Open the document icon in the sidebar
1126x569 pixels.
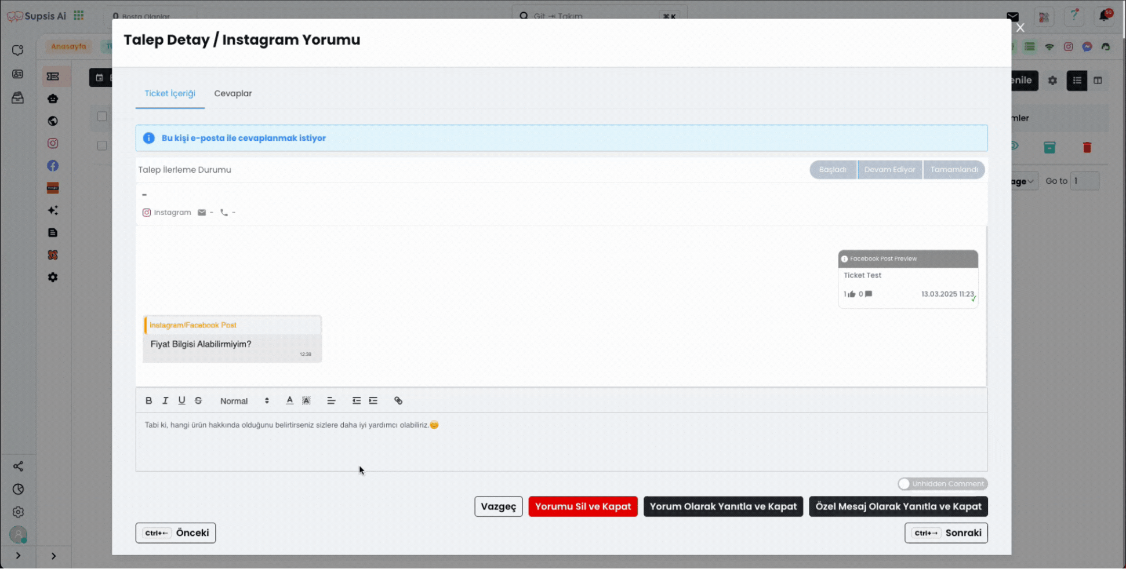(x=53, y=233)
